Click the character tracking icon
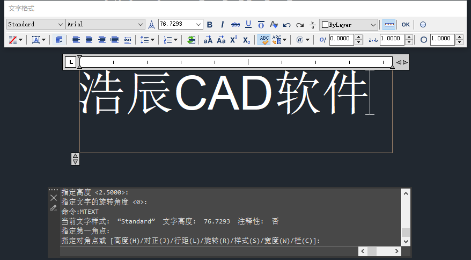This screenshot has width=471, height=260. tap(373, 40)
